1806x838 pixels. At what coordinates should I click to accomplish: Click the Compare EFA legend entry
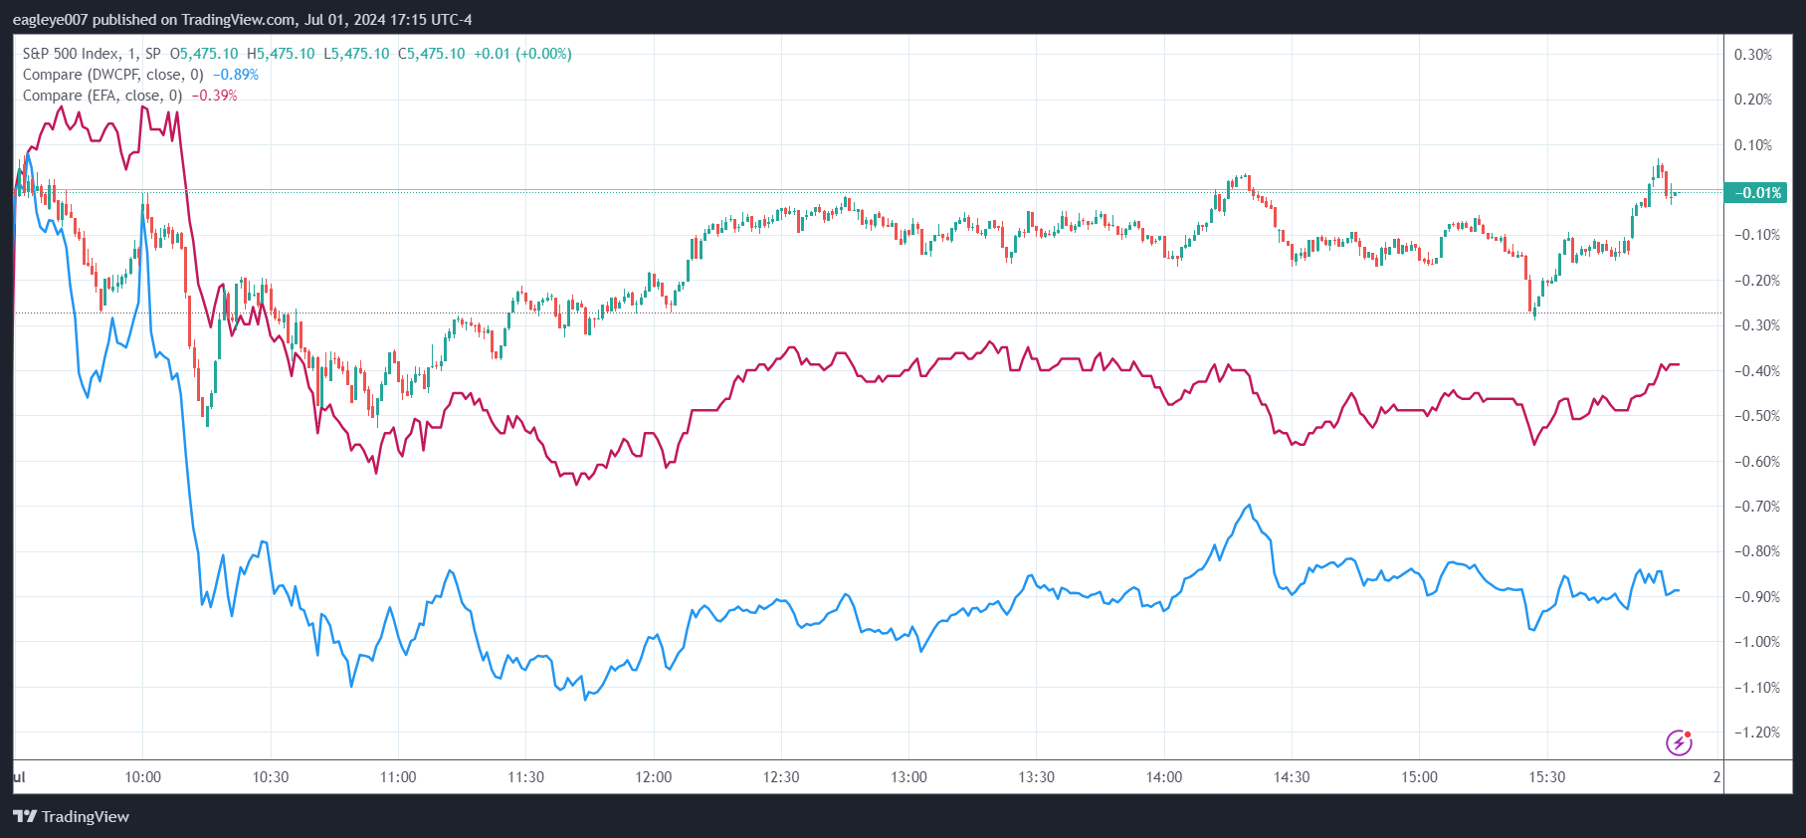102,96
